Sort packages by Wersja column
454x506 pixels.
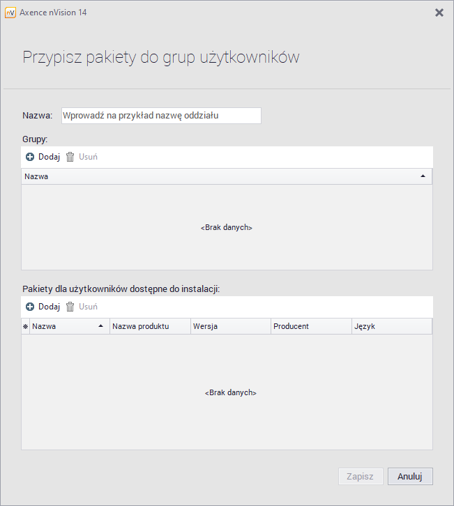pyautogui.click(x=230, y=326)
